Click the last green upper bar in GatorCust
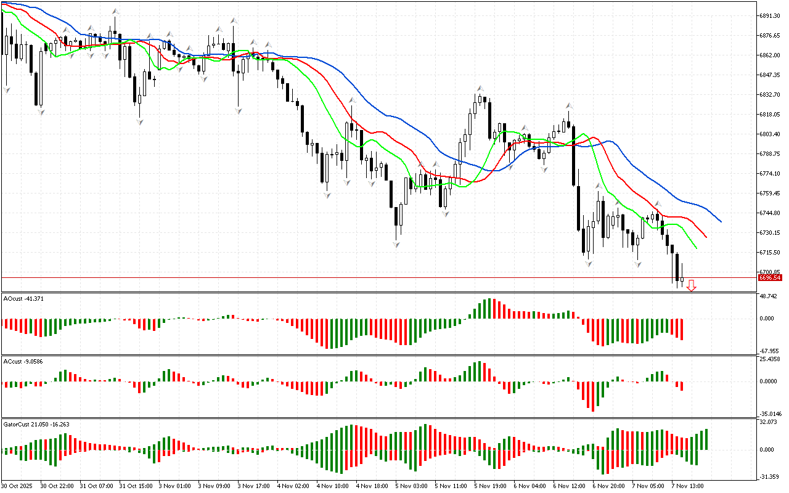 (x=706, y=439)
